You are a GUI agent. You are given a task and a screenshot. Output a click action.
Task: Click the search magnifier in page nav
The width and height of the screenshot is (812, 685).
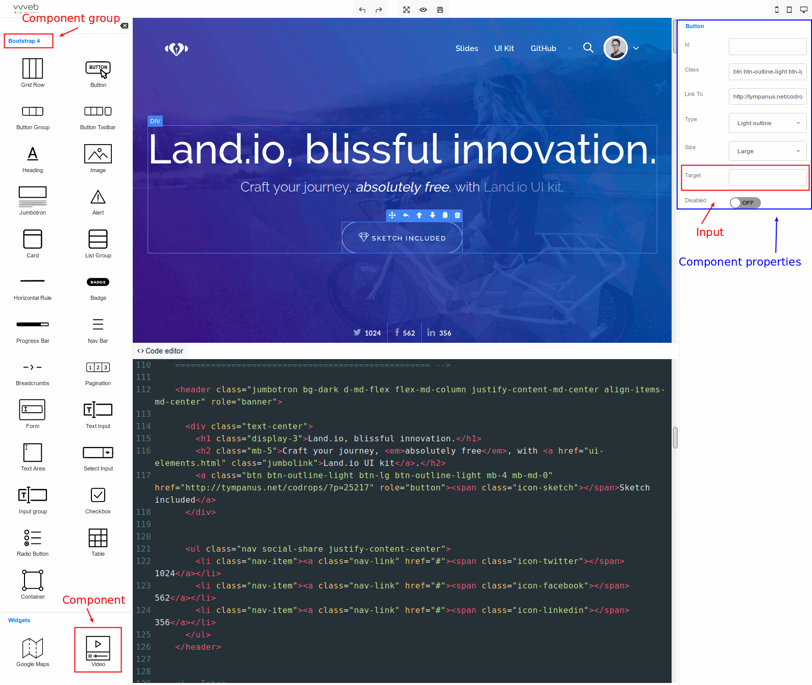pyautogui.click(x=588, y=48)
